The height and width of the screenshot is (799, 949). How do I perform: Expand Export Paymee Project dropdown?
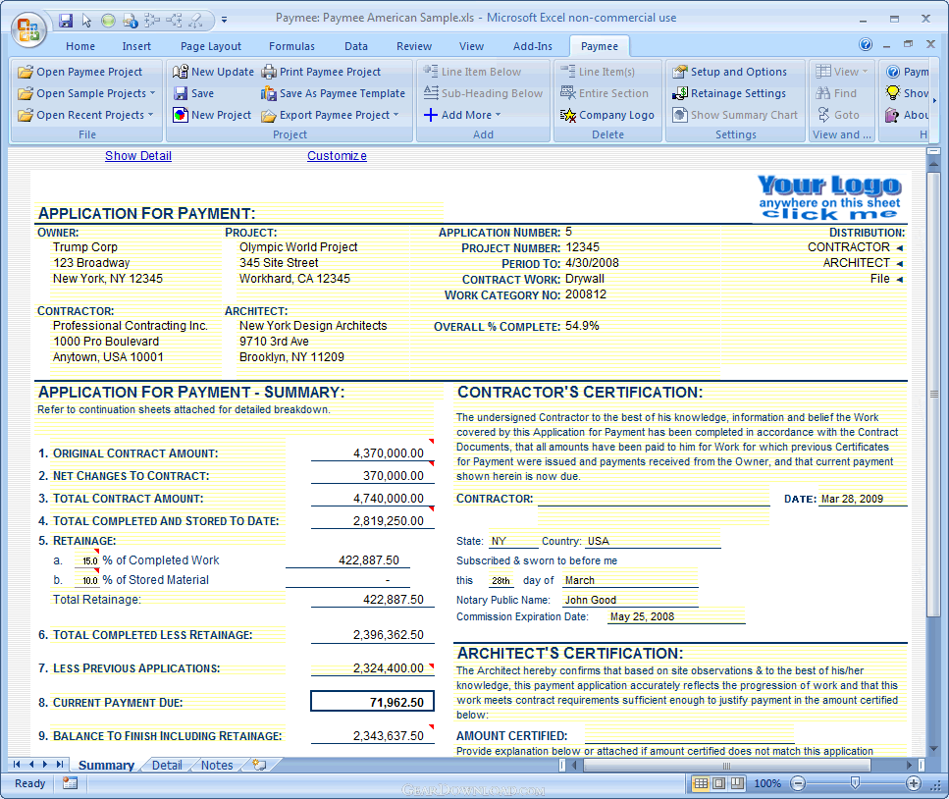(x=395, y=115)
